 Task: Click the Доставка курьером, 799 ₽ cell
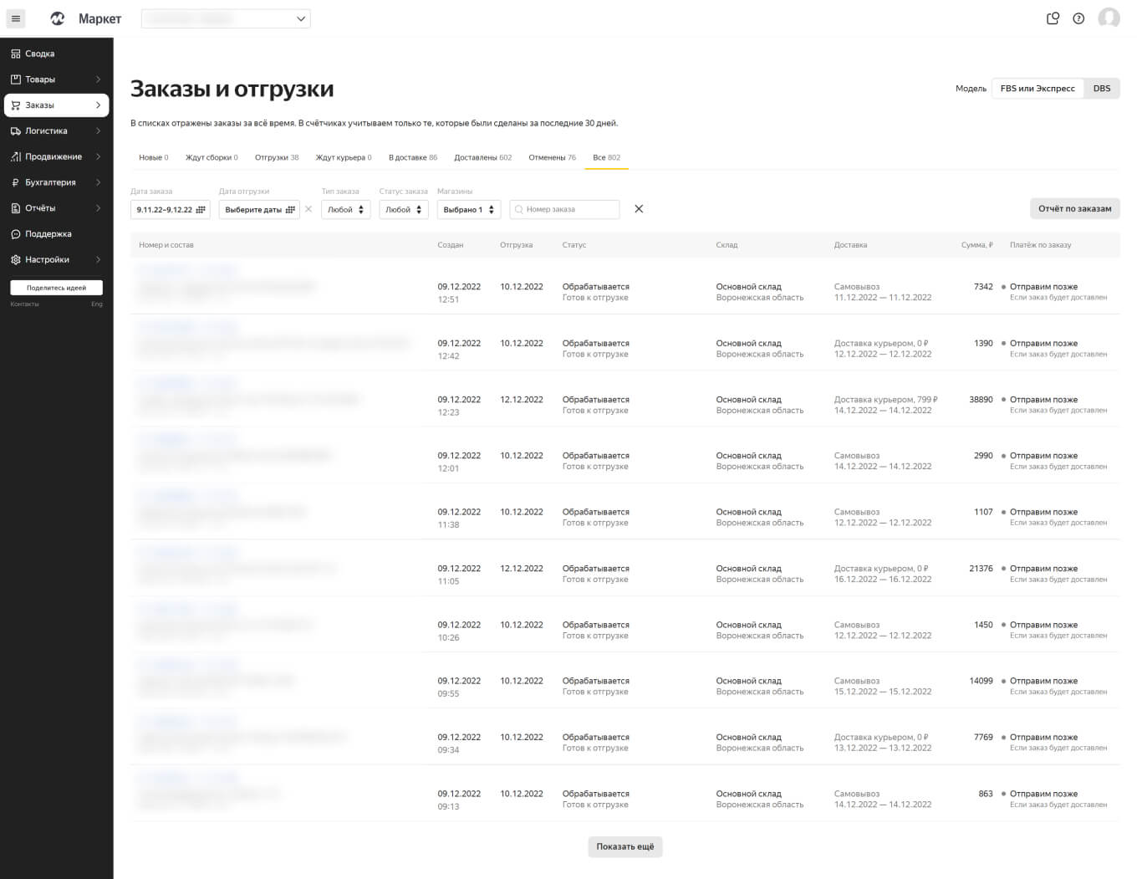[x=885, y=400]
